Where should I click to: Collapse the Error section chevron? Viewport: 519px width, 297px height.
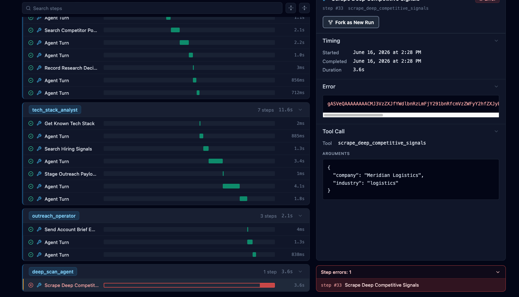pos(496,87)
